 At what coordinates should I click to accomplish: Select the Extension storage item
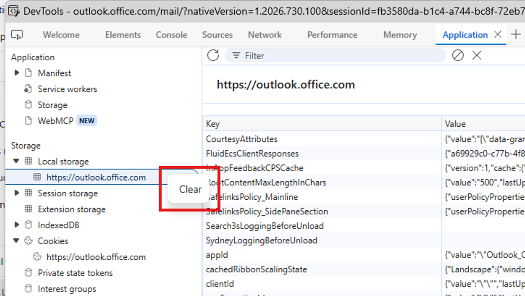tap(72, 209)
